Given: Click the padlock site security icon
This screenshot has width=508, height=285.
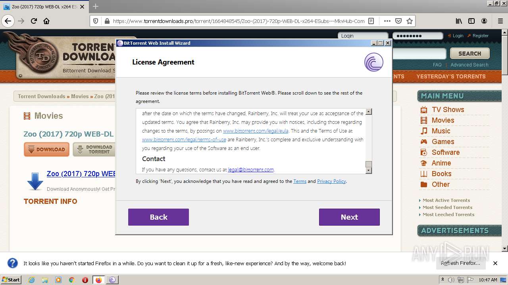Looking at the screenshot, I should point(106,21).
